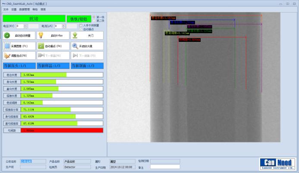Screen dimensions: 299x173
Task: Open the 数据管理 menu
Action: pyautogui.click(x=25, y=9)
